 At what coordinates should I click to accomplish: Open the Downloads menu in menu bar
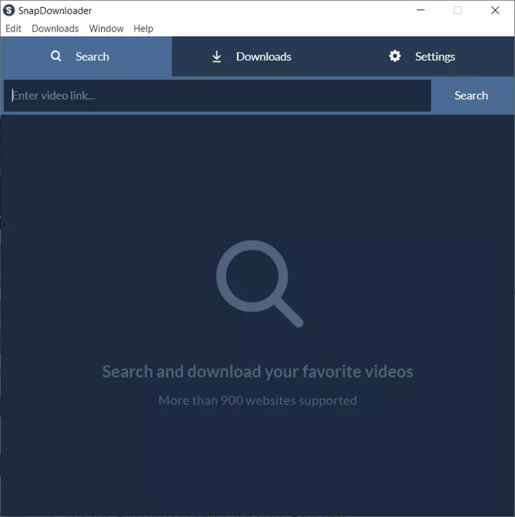coord(55,28)
